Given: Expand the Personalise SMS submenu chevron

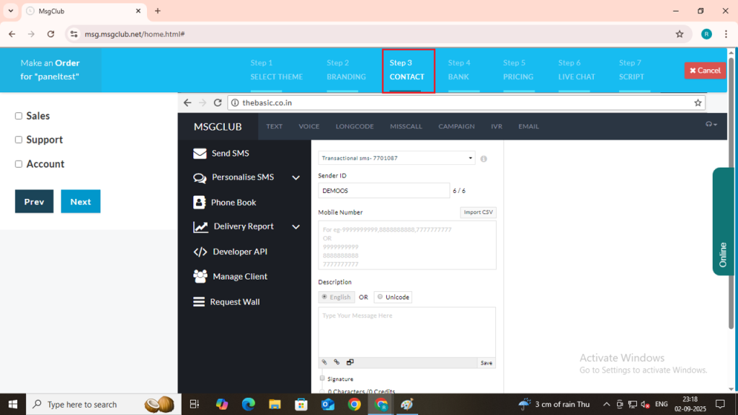Looking at the screenshot, I should (x=296, y=178).
